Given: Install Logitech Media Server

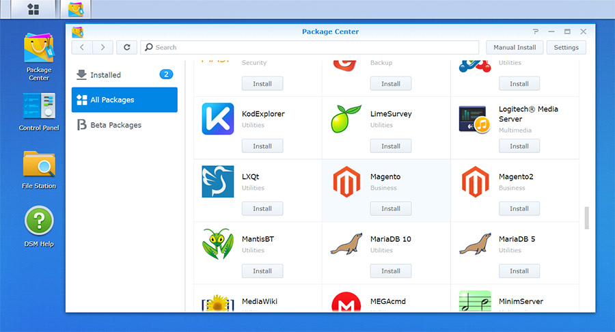Looking at the screenshot, I should tap(519, 146).
